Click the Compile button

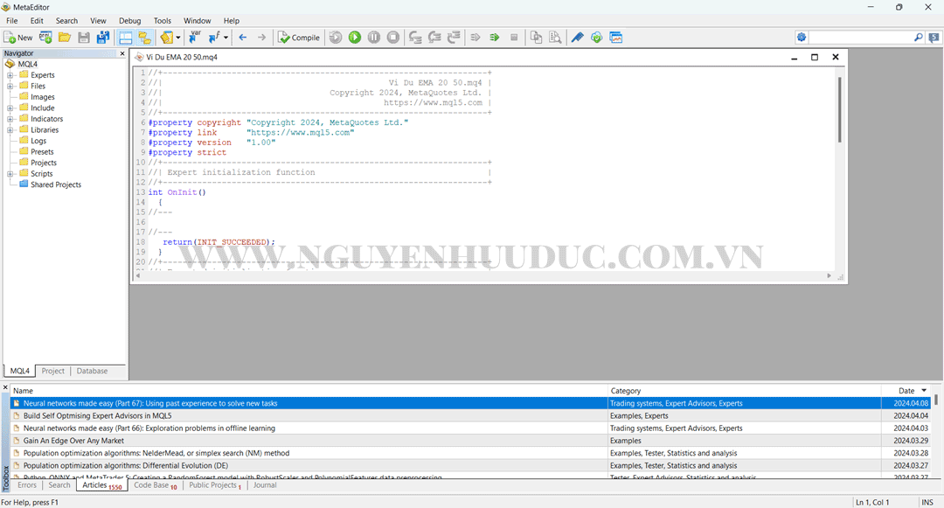[x=299, y=38]
